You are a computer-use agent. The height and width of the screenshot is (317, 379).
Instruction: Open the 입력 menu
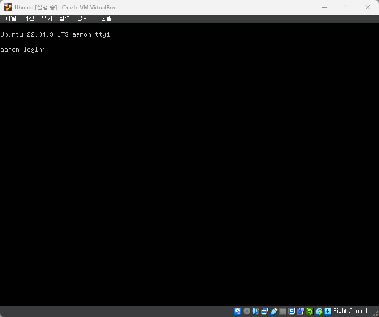(65, 18)
